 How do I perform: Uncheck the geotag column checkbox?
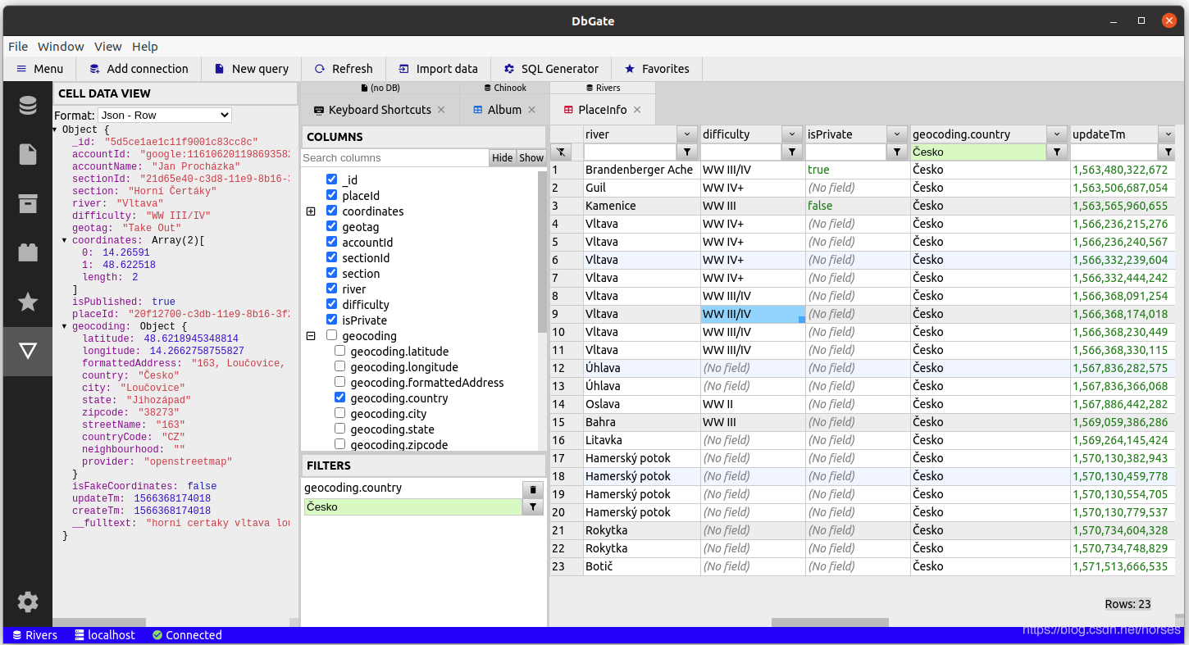point(331,226)
